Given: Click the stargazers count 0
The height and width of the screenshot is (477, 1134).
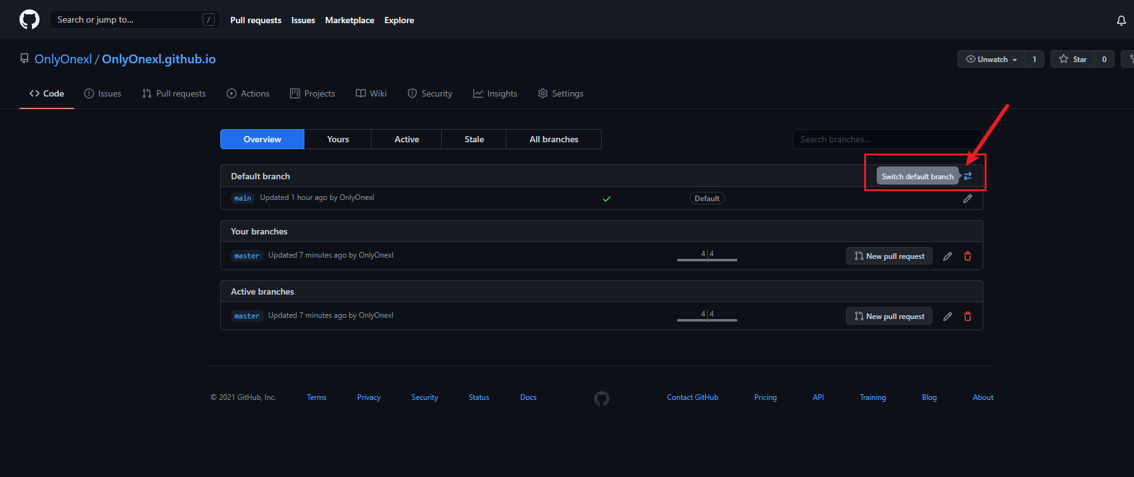Looking at the screenshot, I should pyautogui.click(x=1105, y=59).
